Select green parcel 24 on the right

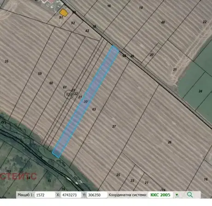click(200, 91)
